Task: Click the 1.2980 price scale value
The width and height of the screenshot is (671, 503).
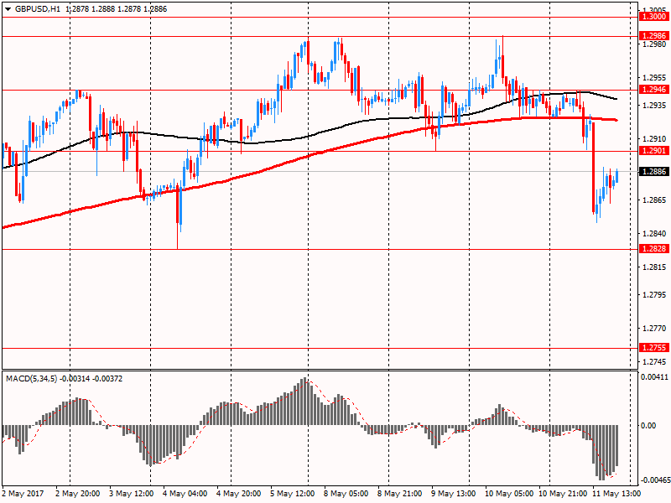Action: [655, 44]
